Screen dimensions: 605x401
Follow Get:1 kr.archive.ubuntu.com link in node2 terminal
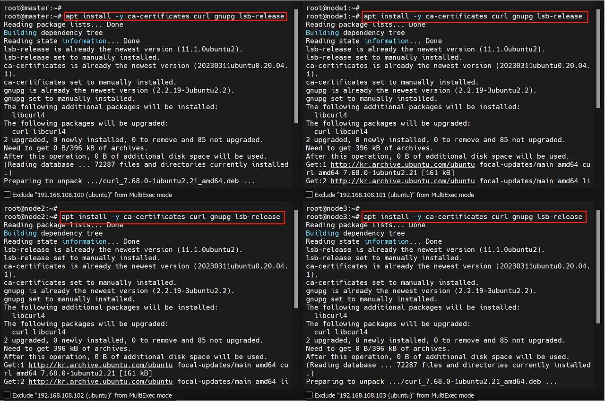(100, 365)
